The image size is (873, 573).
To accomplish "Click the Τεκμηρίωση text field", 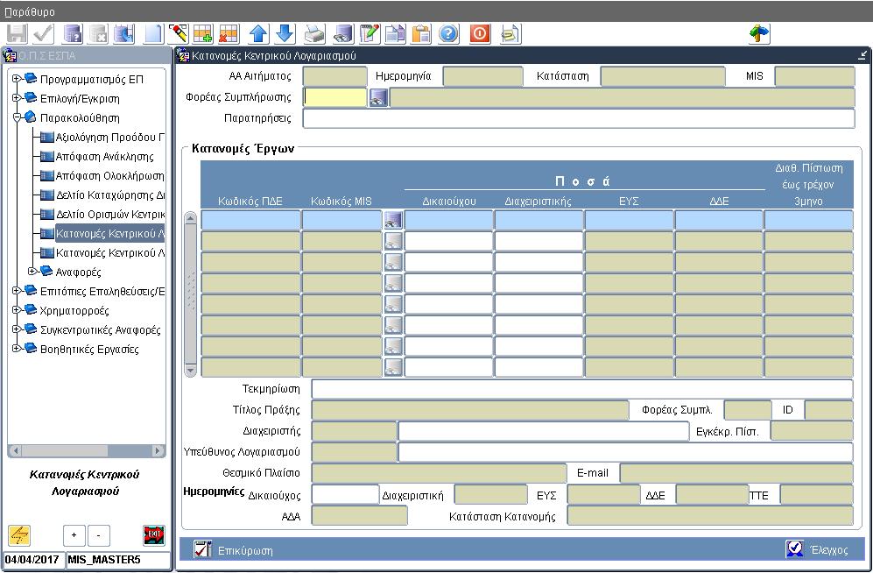I will coord(581,389).
